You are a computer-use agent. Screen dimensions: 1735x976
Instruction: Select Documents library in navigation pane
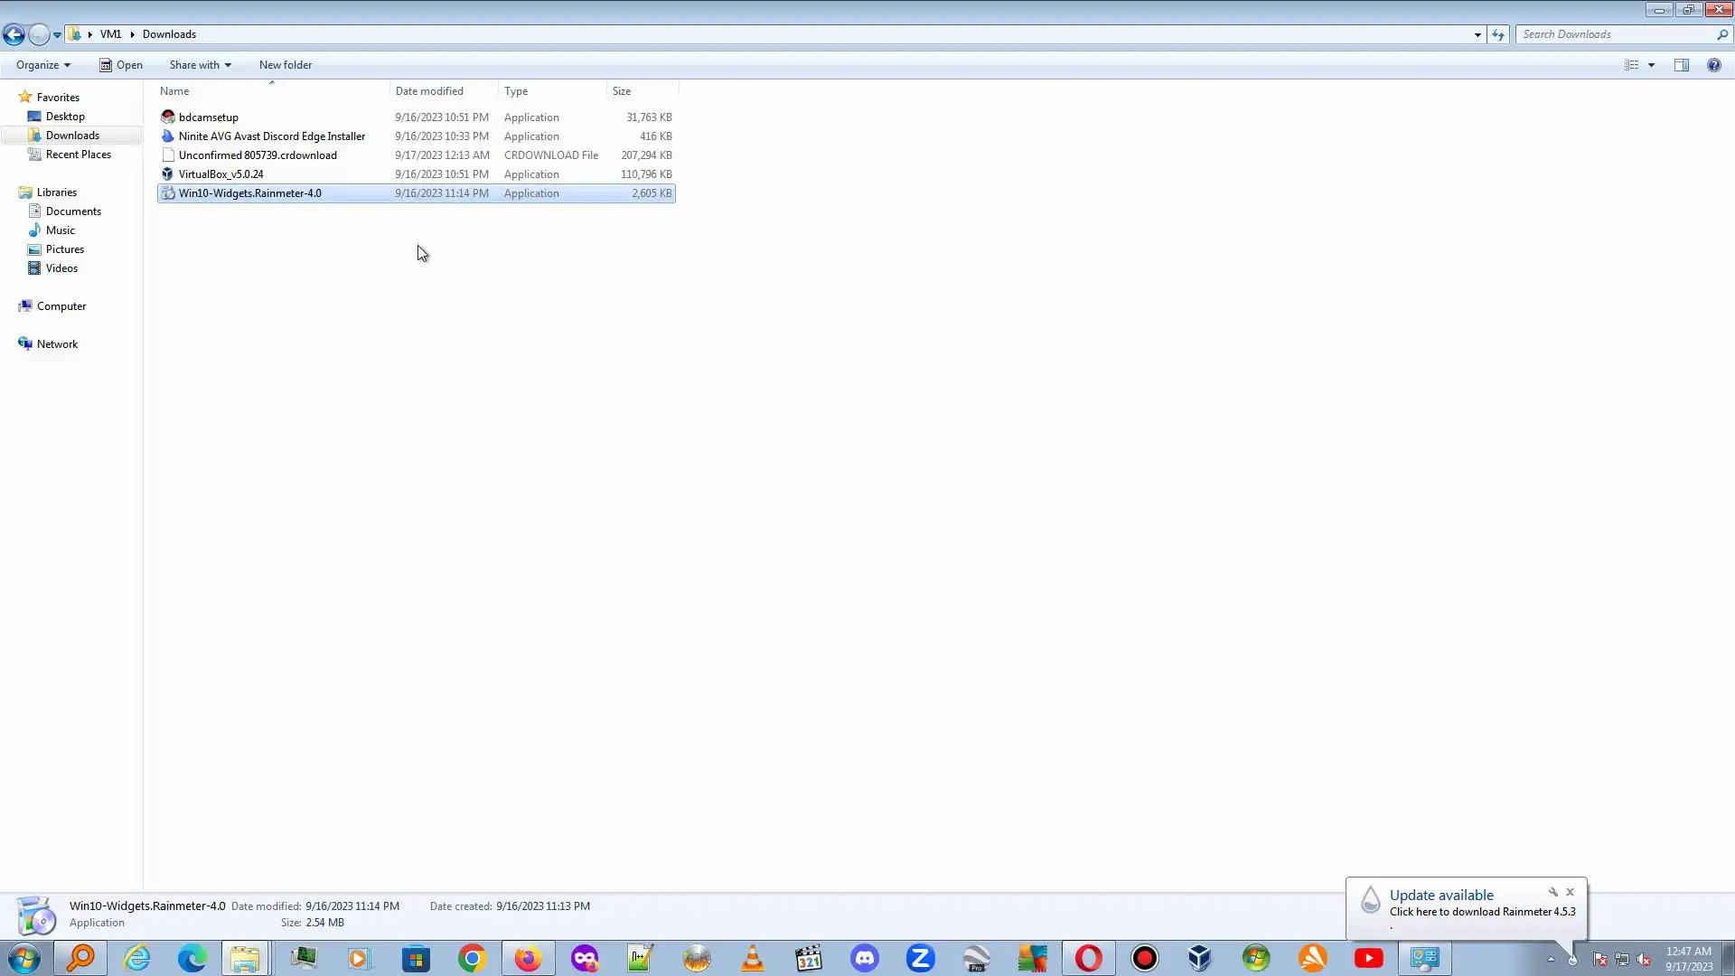(73, 211)
